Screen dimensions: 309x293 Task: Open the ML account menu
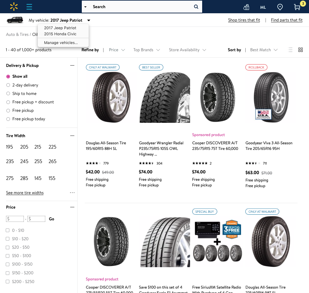coord(263,7)
